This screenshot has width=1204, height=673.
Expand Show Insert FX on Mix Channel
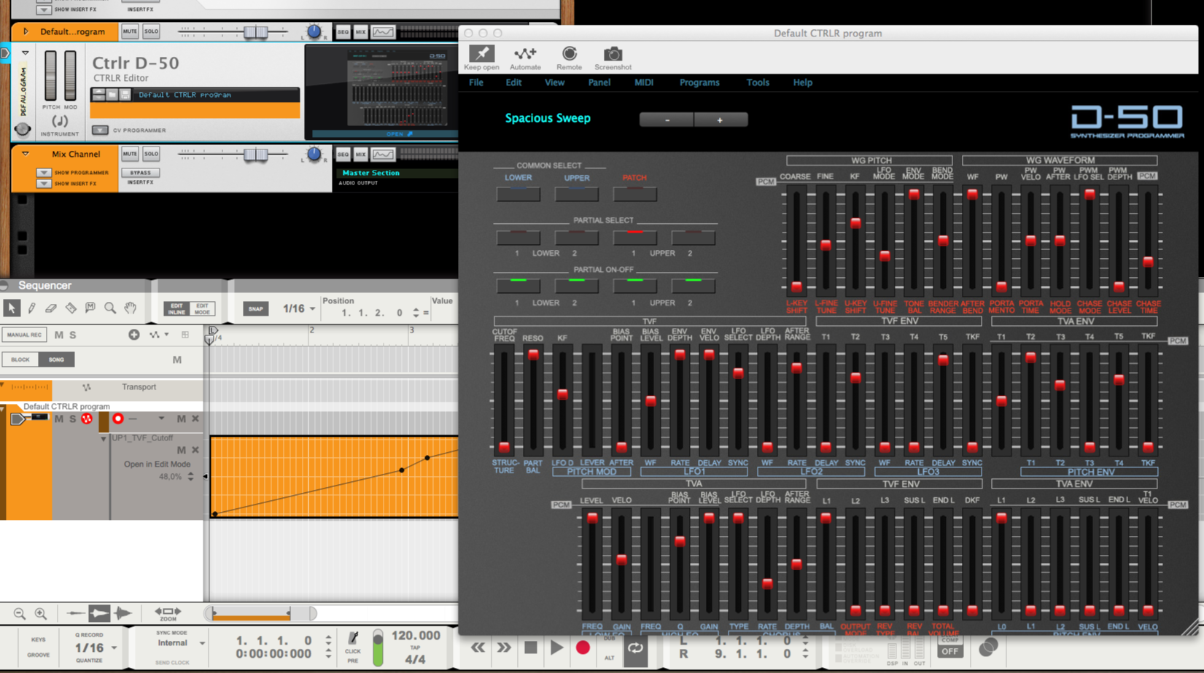pyautogui.click(x=44, y=183)
